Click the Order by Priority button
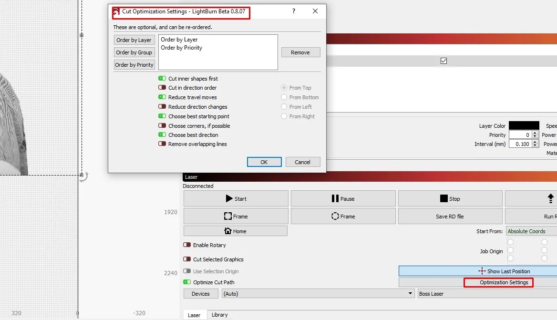 (134, 65)
